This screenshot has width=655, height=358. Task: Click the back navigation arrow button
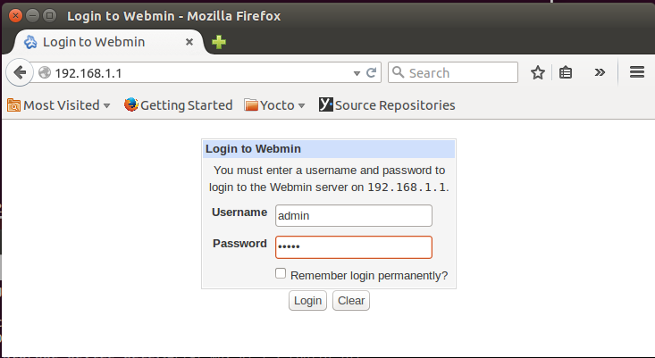(19, 72)
